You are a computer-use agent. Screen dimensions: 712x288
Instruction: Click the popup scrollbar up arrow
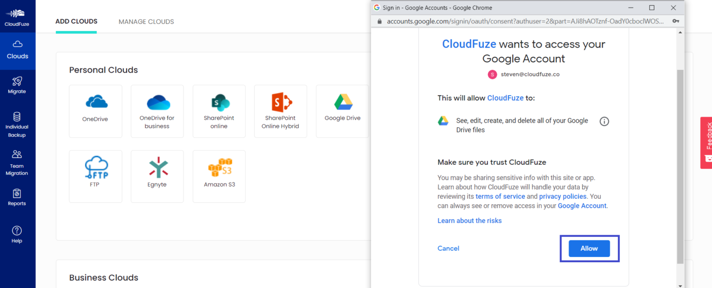(680, 32)
